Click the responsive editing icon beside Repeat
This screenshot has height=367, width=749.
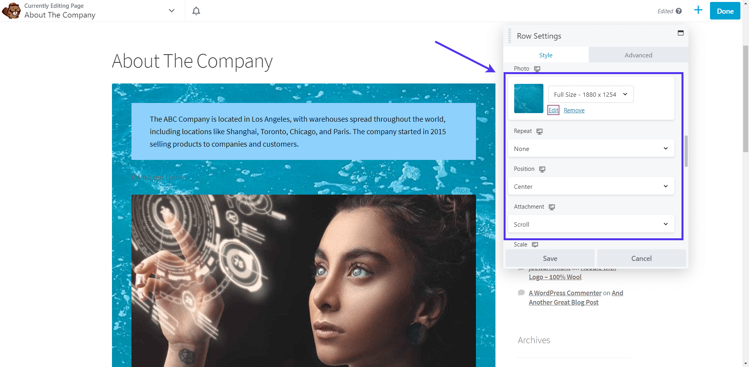pyautogui.click(x=540, y=131)
